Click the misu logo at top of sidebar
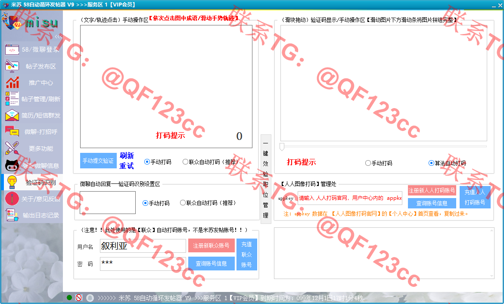The width and height of the screenshot is (504, 304). (30, 22)
